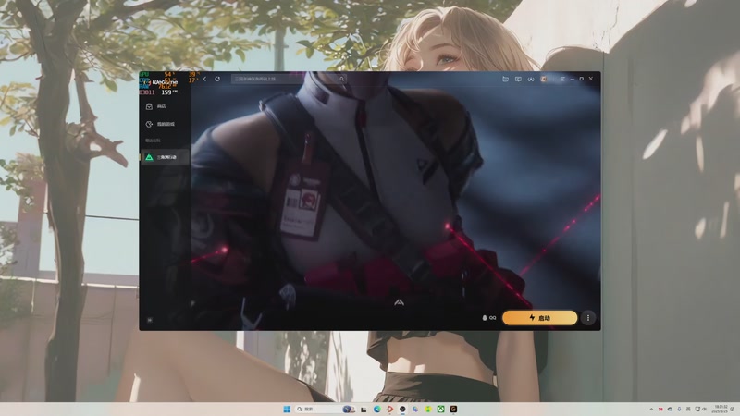Open more options three-dot button beside 启动
The height and width of the screenshot is (416, 740).
(588, 318)
